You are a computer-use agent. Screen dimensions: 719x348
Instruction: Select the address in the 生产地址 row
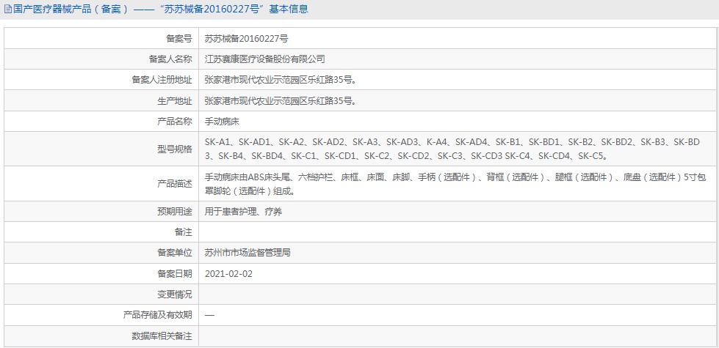tap(280, 101)
